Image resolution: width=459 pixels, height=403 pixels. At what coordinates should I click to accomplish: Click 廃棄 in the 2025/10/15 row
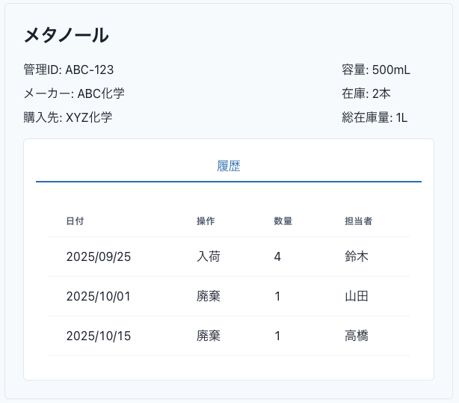point(209,336)
